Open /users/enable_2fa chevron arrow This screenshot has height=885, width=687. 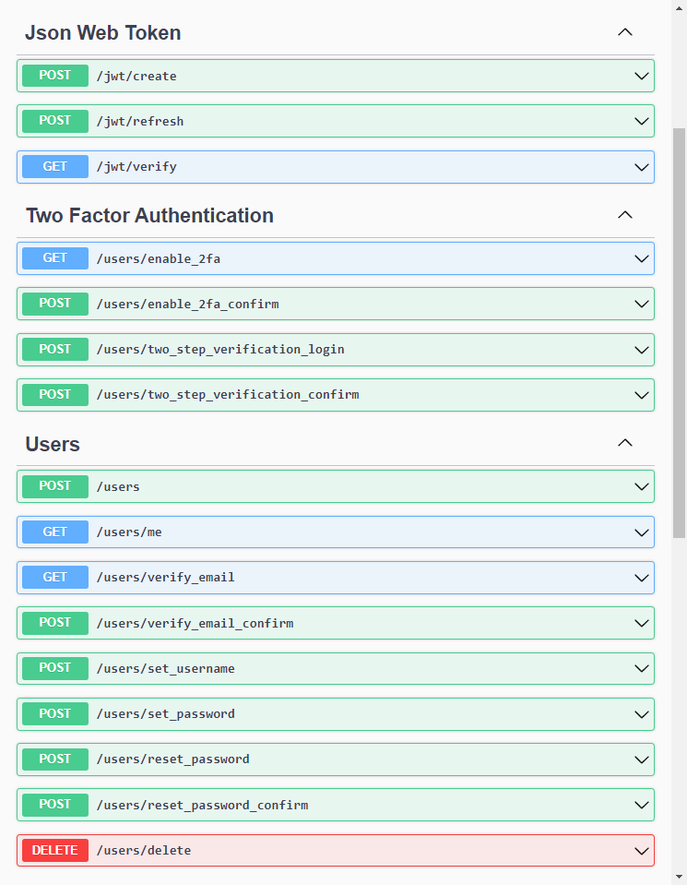click(x=642, y=258)
